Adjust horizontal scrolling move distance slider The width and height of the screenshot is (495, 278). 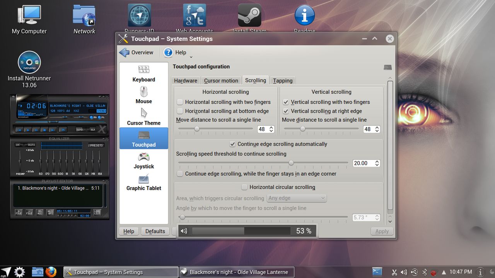tap(215, 129)
